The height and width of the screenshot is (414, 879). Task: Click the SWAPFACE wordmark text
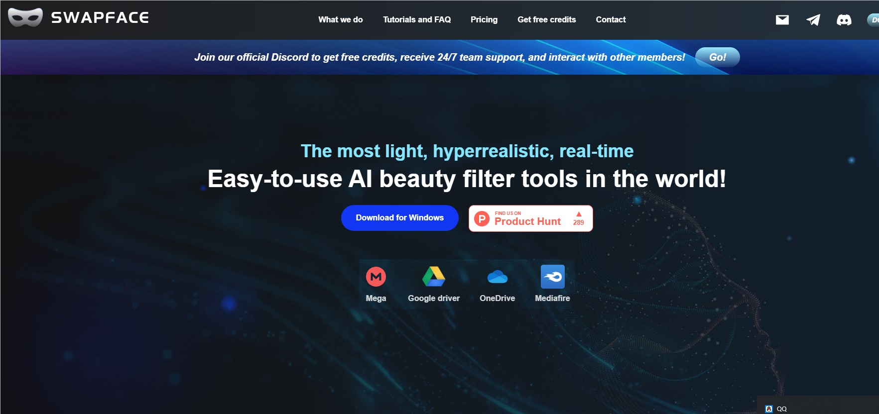(100, 18)
